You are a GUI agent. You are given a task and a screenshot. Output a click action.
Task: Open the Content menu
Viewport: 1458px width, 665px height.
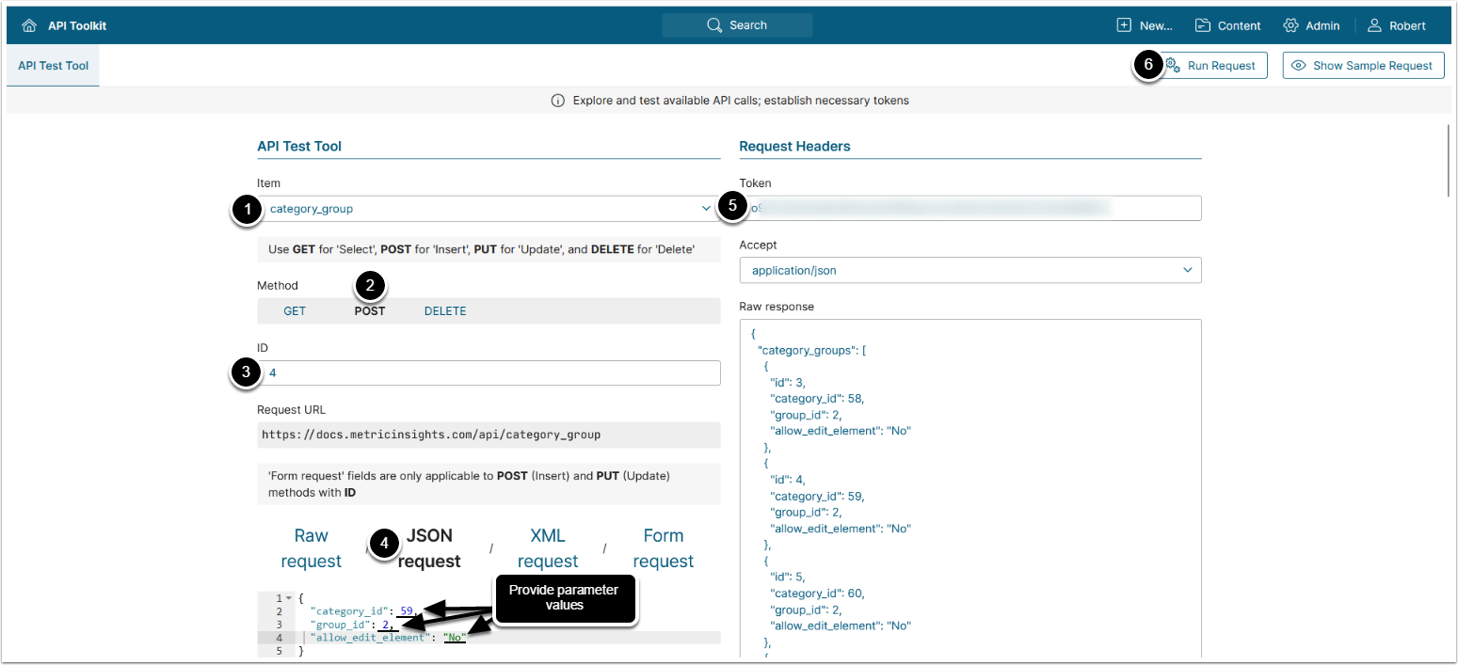pos(1228,25)
